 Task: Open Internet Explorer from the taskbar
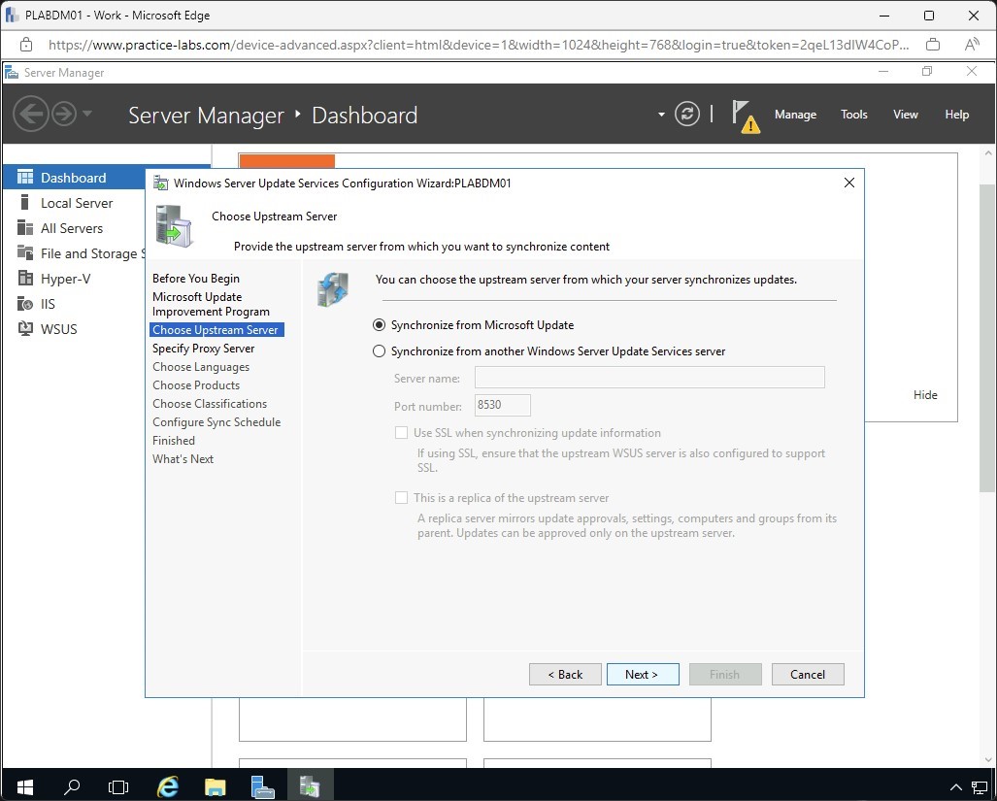point(169,785)
